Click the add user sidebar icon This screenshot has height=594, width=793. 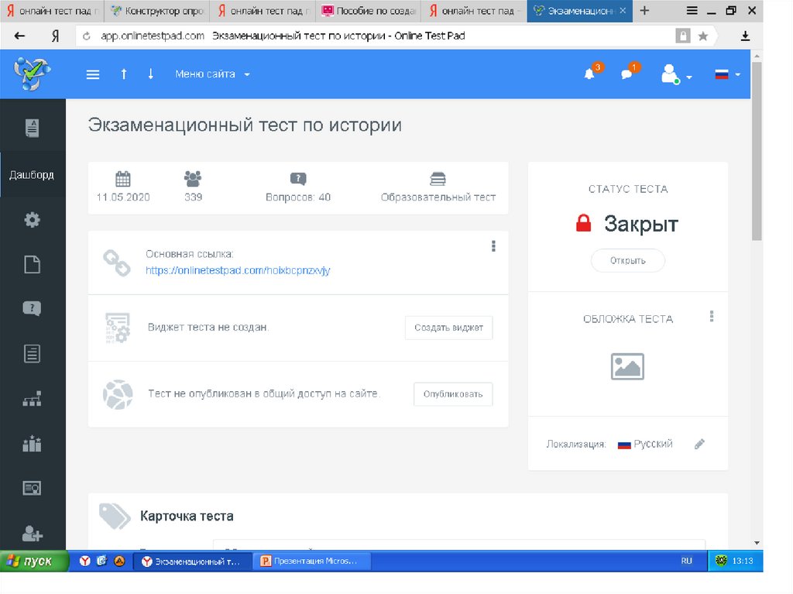pos(32,534)
